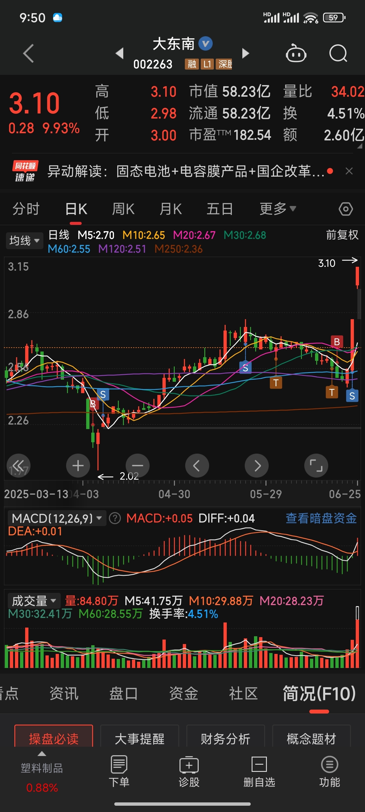
Task: Tap the 05-29 date axis label
Action: [266, 494]
